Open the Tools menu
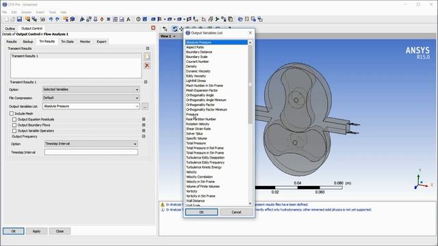The width and height of the screenshot is (438, 246). point(52,12)
